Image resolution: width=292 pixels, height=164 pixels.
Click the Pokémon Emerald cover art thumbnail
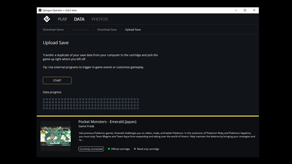point(55,136)
